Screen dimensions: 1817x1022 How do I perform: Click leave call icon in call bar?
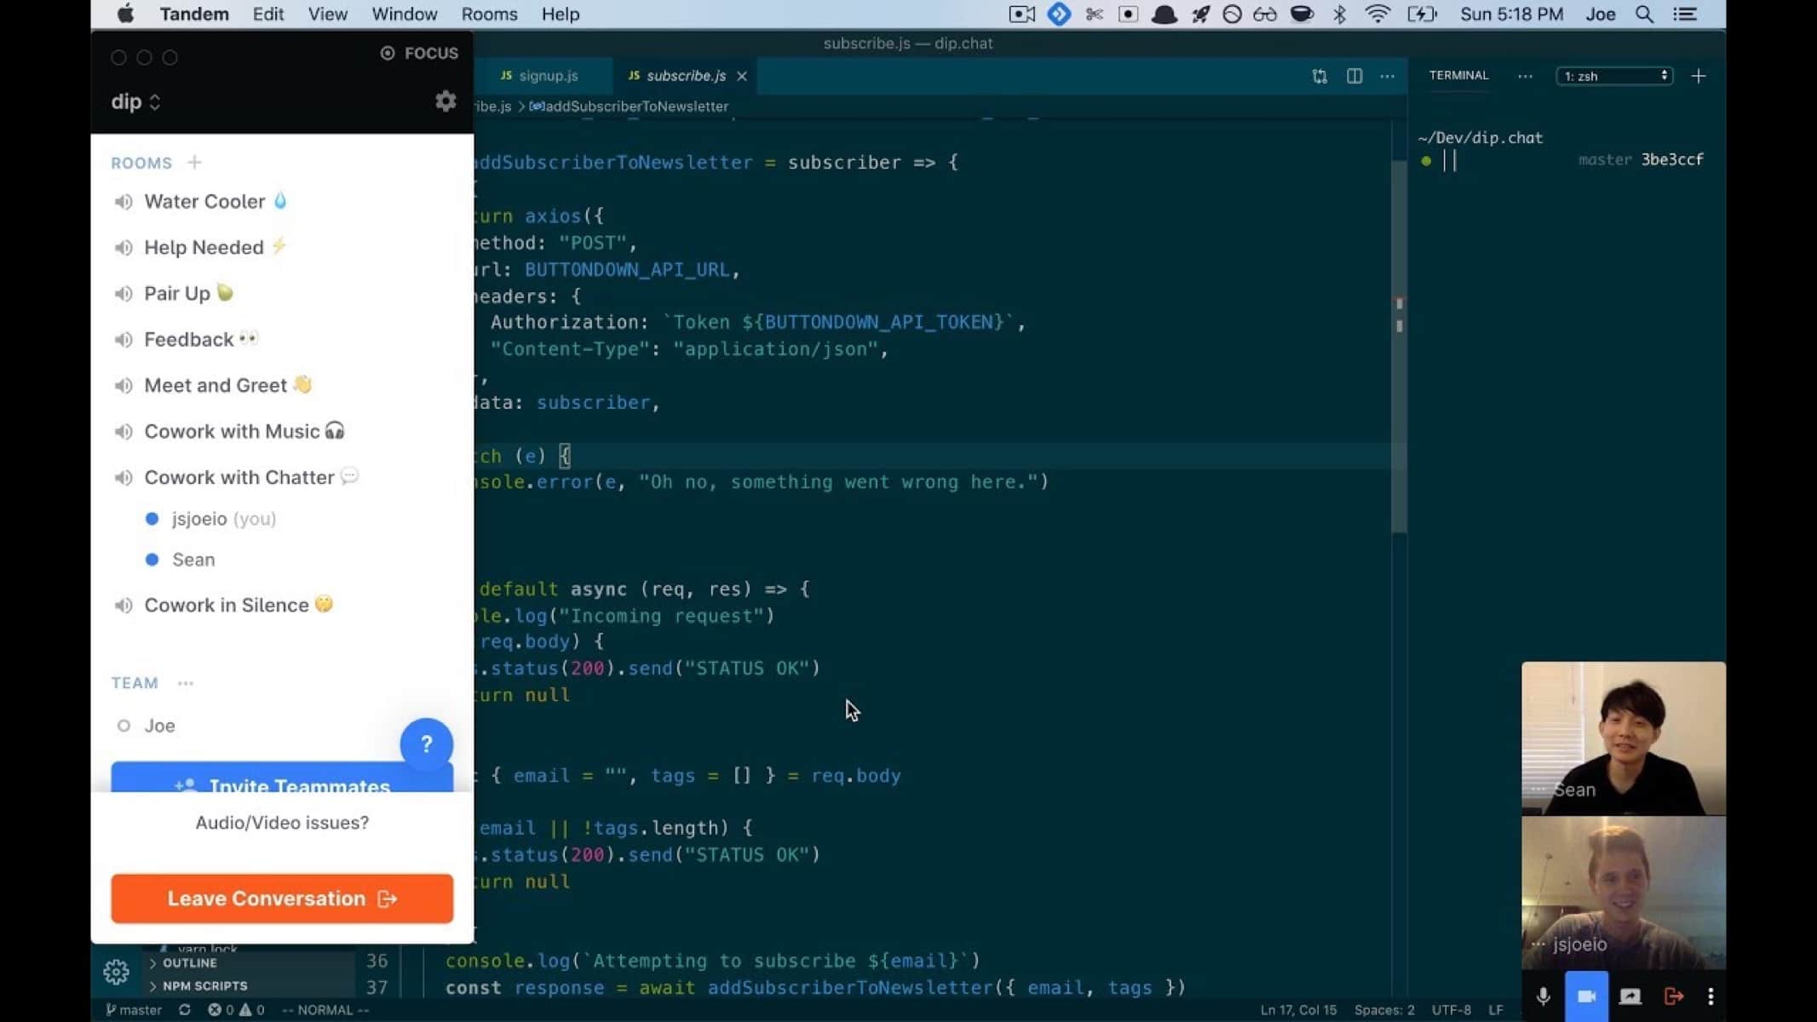tap(1673, 996)
